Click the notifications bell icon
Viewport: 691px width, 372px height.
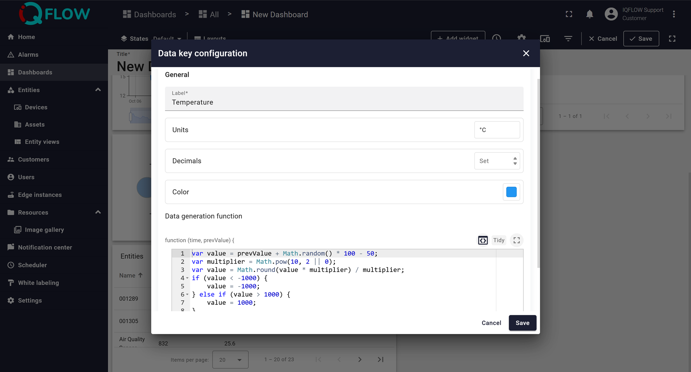click(589, 14)
